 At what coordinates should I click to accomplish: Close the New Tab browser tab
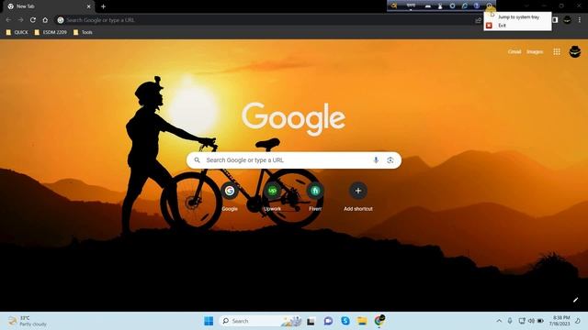pos(88,6)
